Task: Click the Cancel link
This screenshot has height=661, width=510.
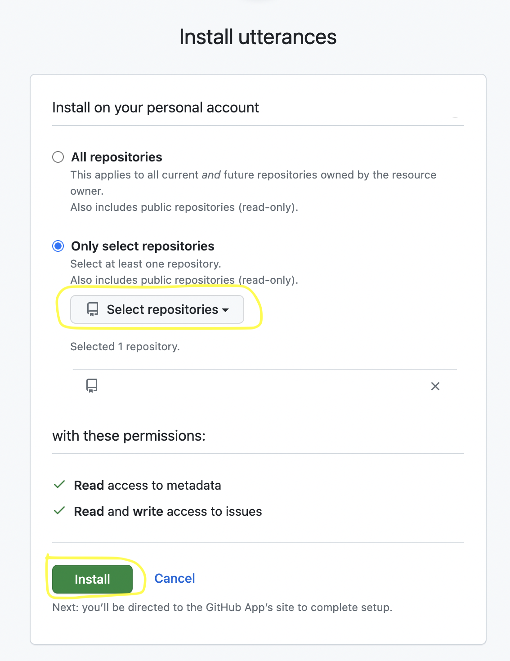Action: tap(174, 578)
